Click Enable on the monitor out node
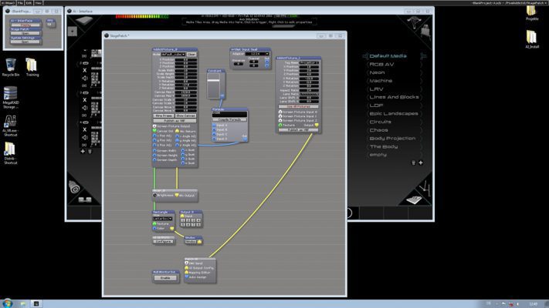This screenshot has height=308, width=549. tap(165, 278)
